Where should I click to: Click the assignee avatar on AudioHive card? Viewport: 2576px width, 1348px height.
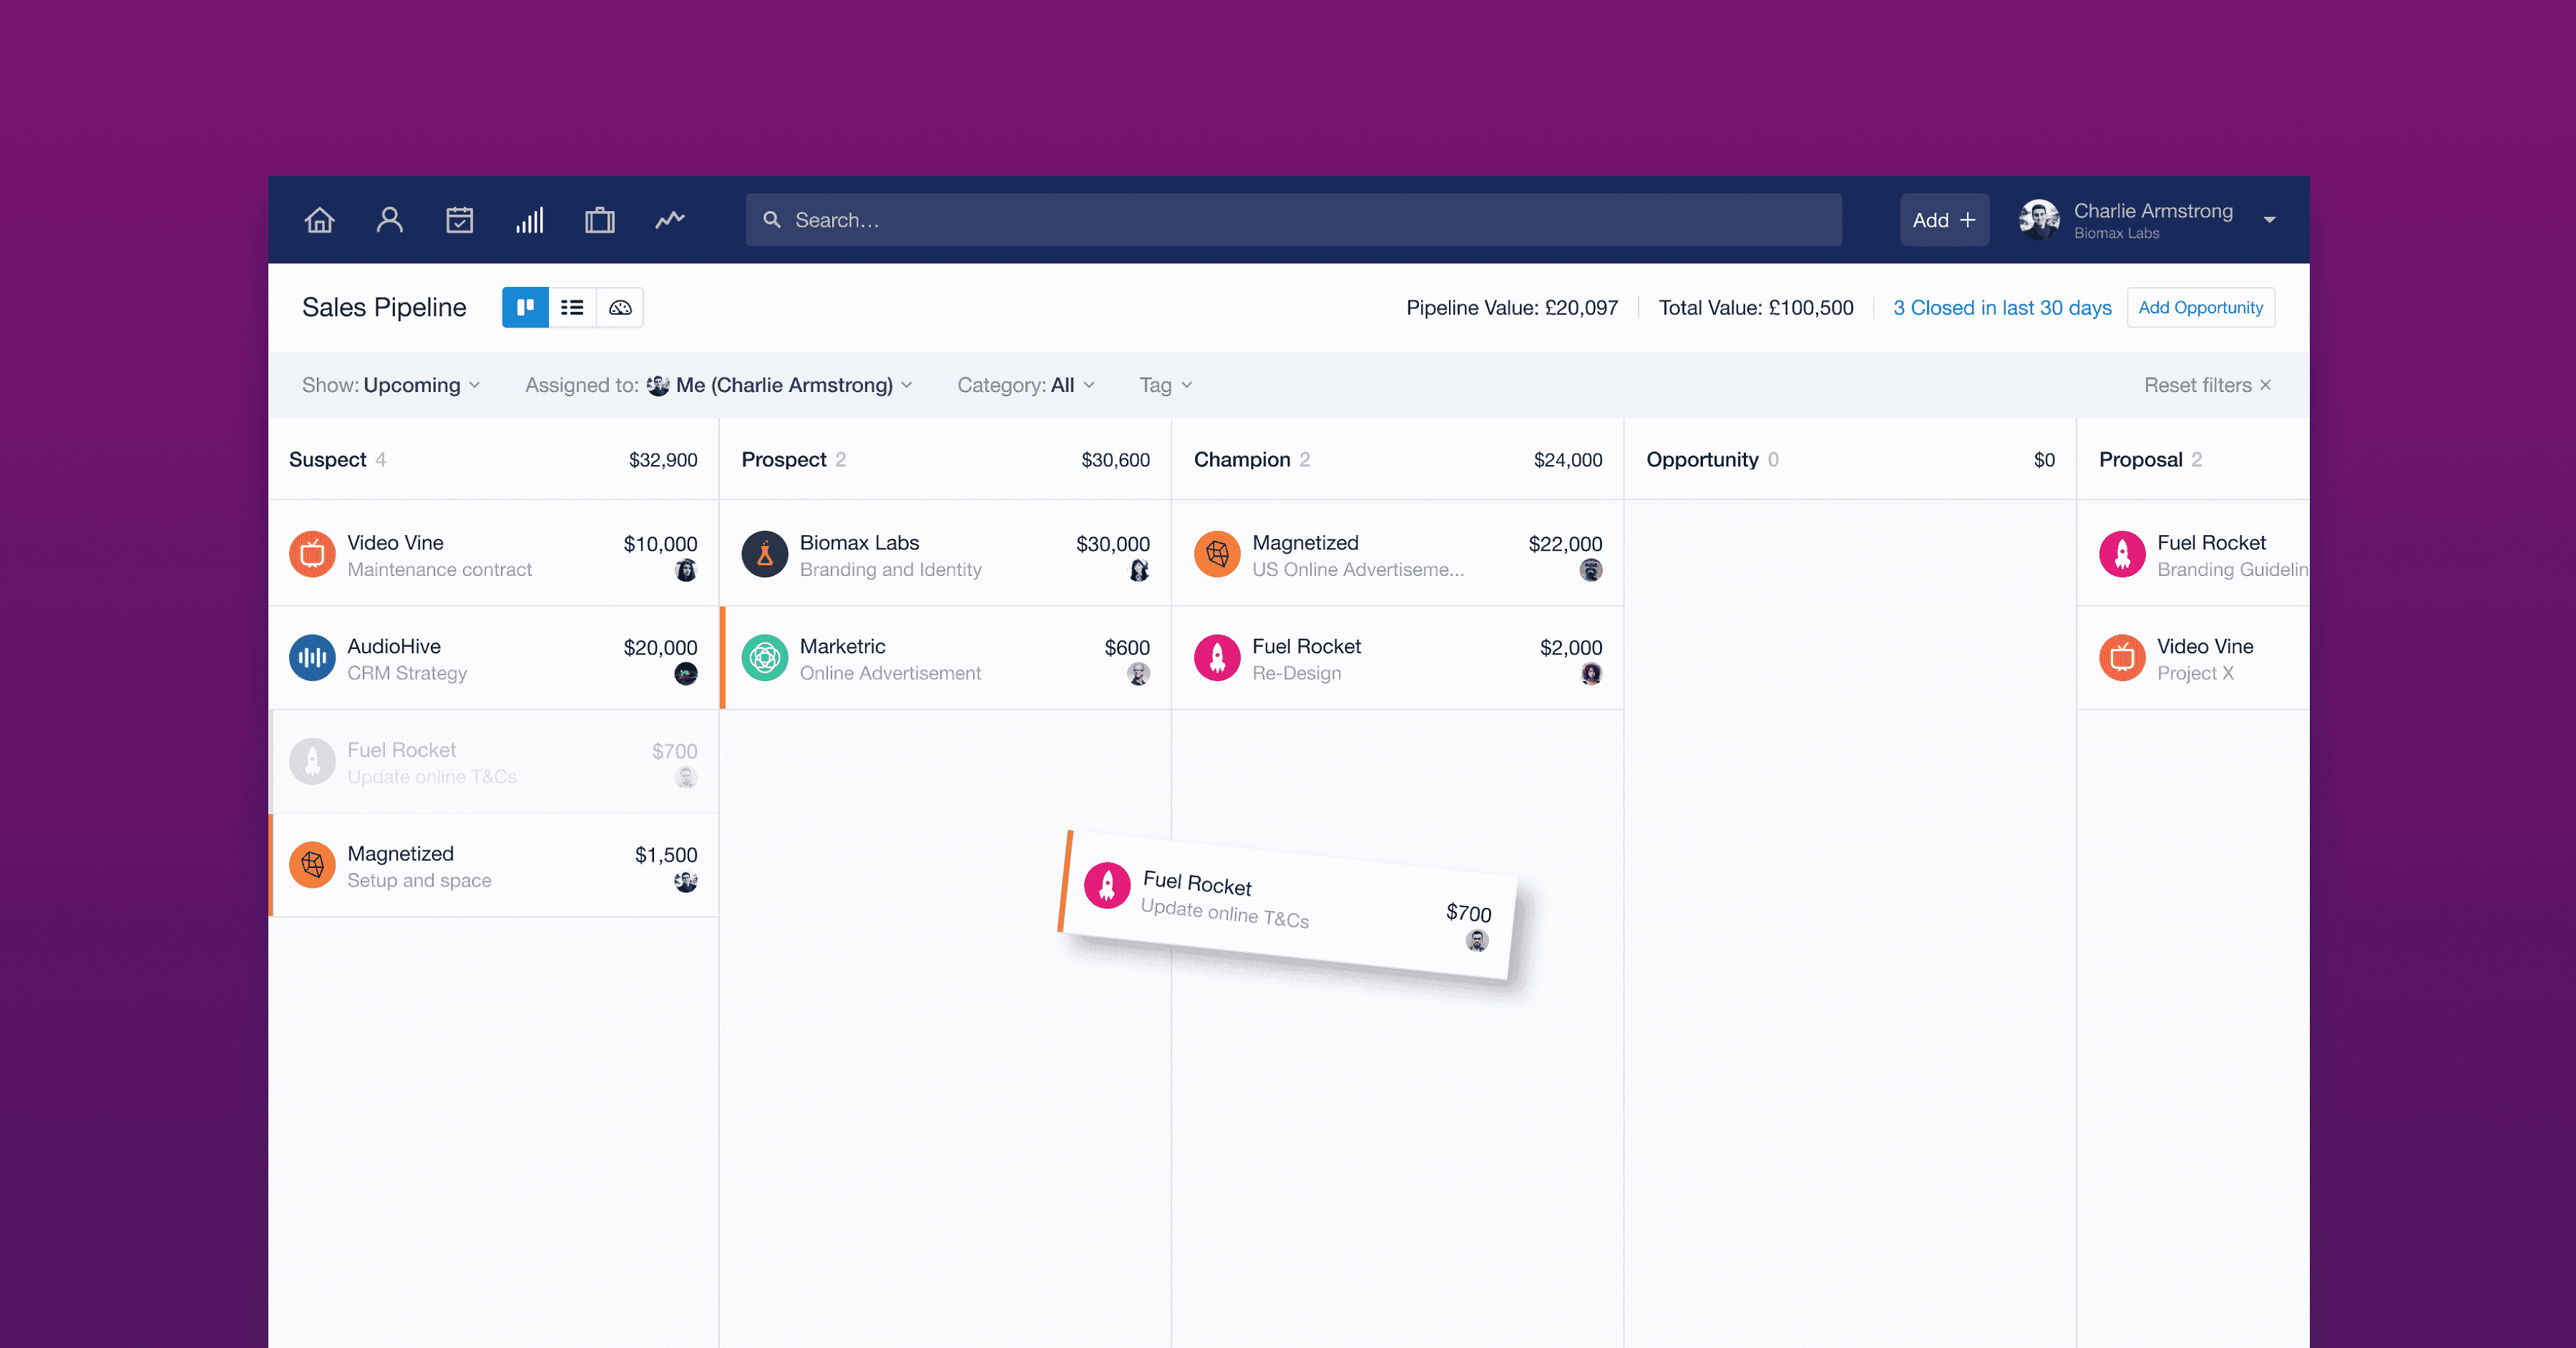tap(685, 674)
